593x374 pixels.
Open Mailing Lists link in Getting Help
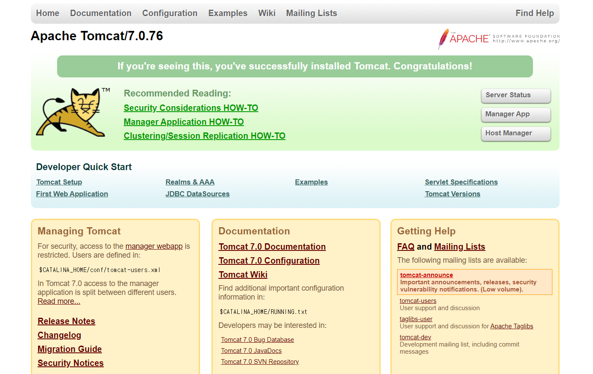(459, 247)
